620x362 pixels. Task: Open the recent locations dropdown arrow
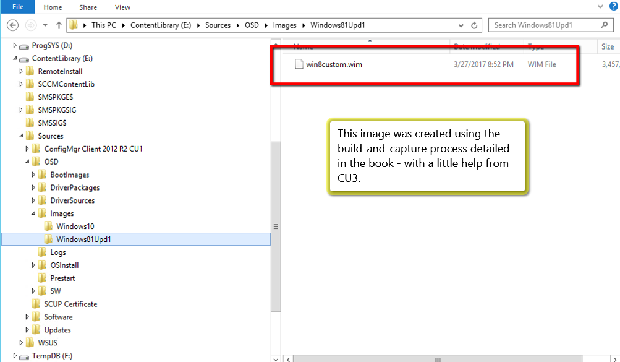point(45,25)
